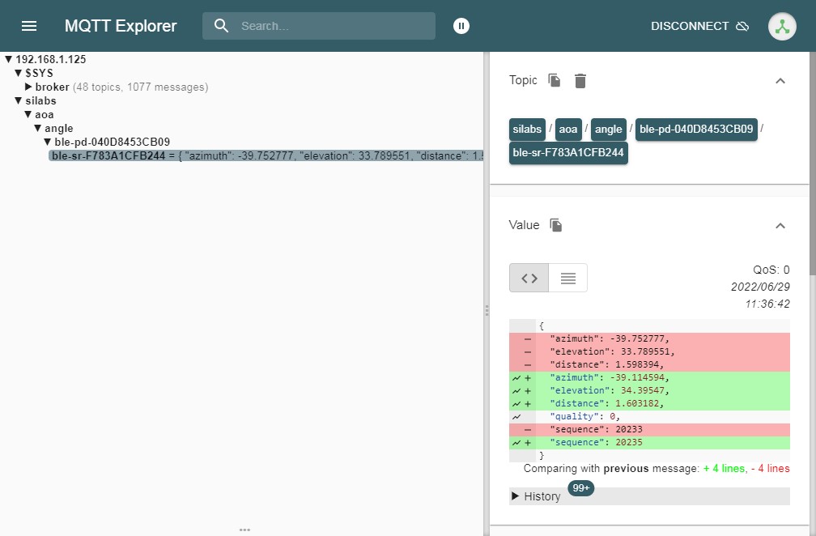
Task: Collapse the silabs tree node
Action: point(18,100)
